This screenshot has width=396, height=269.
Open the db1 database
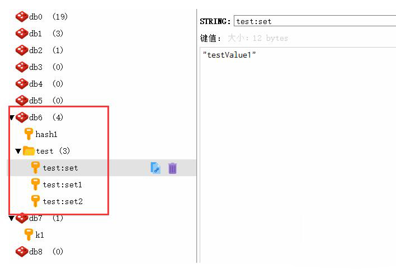(35, 34)
